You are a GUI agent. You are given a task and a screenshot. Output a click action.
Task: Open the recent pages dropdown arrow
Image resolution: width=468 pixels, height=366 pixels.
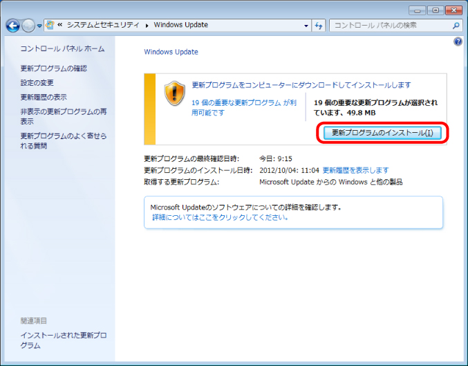[x=39, y=26]
